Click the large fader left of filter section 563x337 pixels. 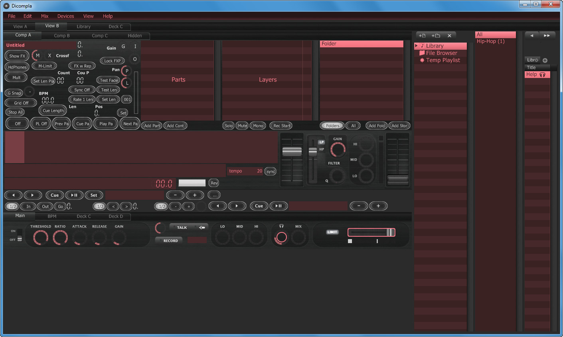292,160
